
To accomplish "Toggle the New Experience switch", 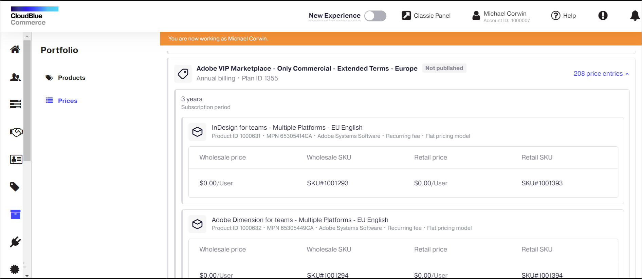I will [x=375, y=16].
